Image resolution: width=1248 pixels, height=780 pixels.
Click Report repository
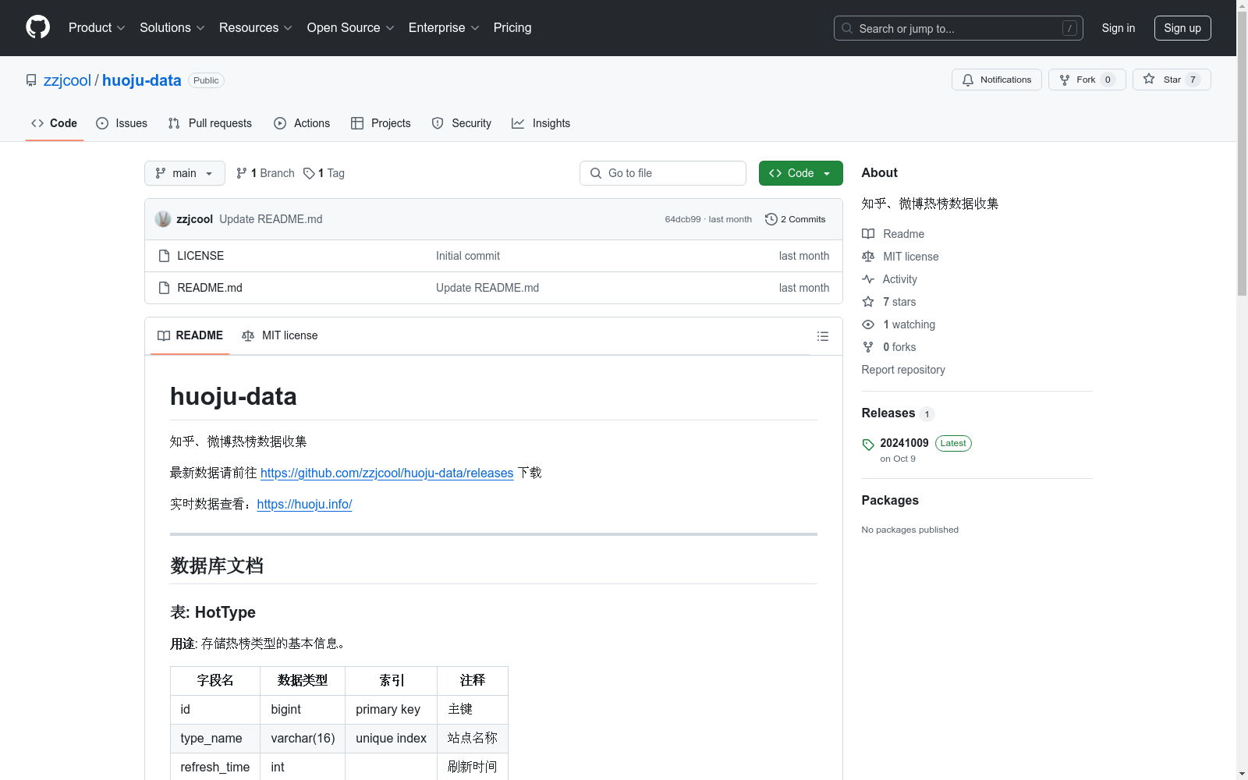[903, 370]
